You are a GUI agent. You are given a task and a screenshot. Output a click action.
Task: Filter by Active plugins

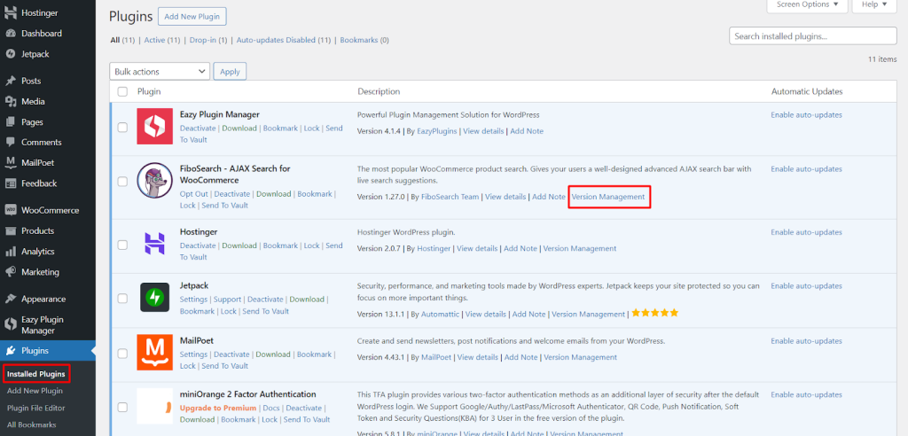pyautogui.click(x=154, y=40)
